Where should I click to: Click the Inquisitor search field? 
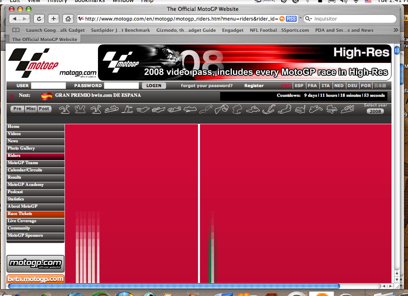click(x=350, y=19)
